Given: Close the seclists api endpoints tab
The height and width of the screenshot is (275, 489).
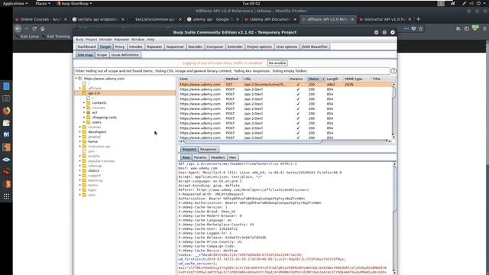Looking at the screenshot, I should (x=123, y=19).
